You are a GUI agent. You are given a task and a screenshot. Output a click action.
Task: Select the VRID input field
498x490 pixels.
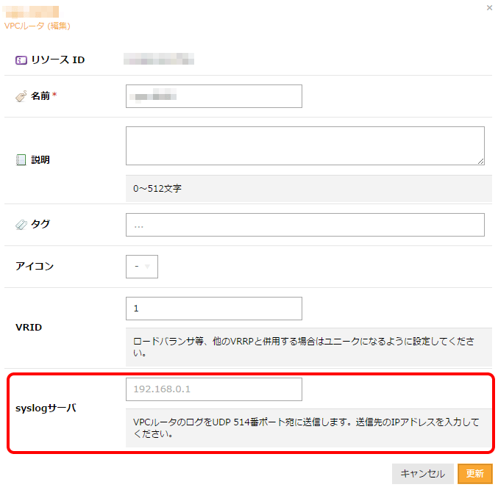[x=214, y=309]
